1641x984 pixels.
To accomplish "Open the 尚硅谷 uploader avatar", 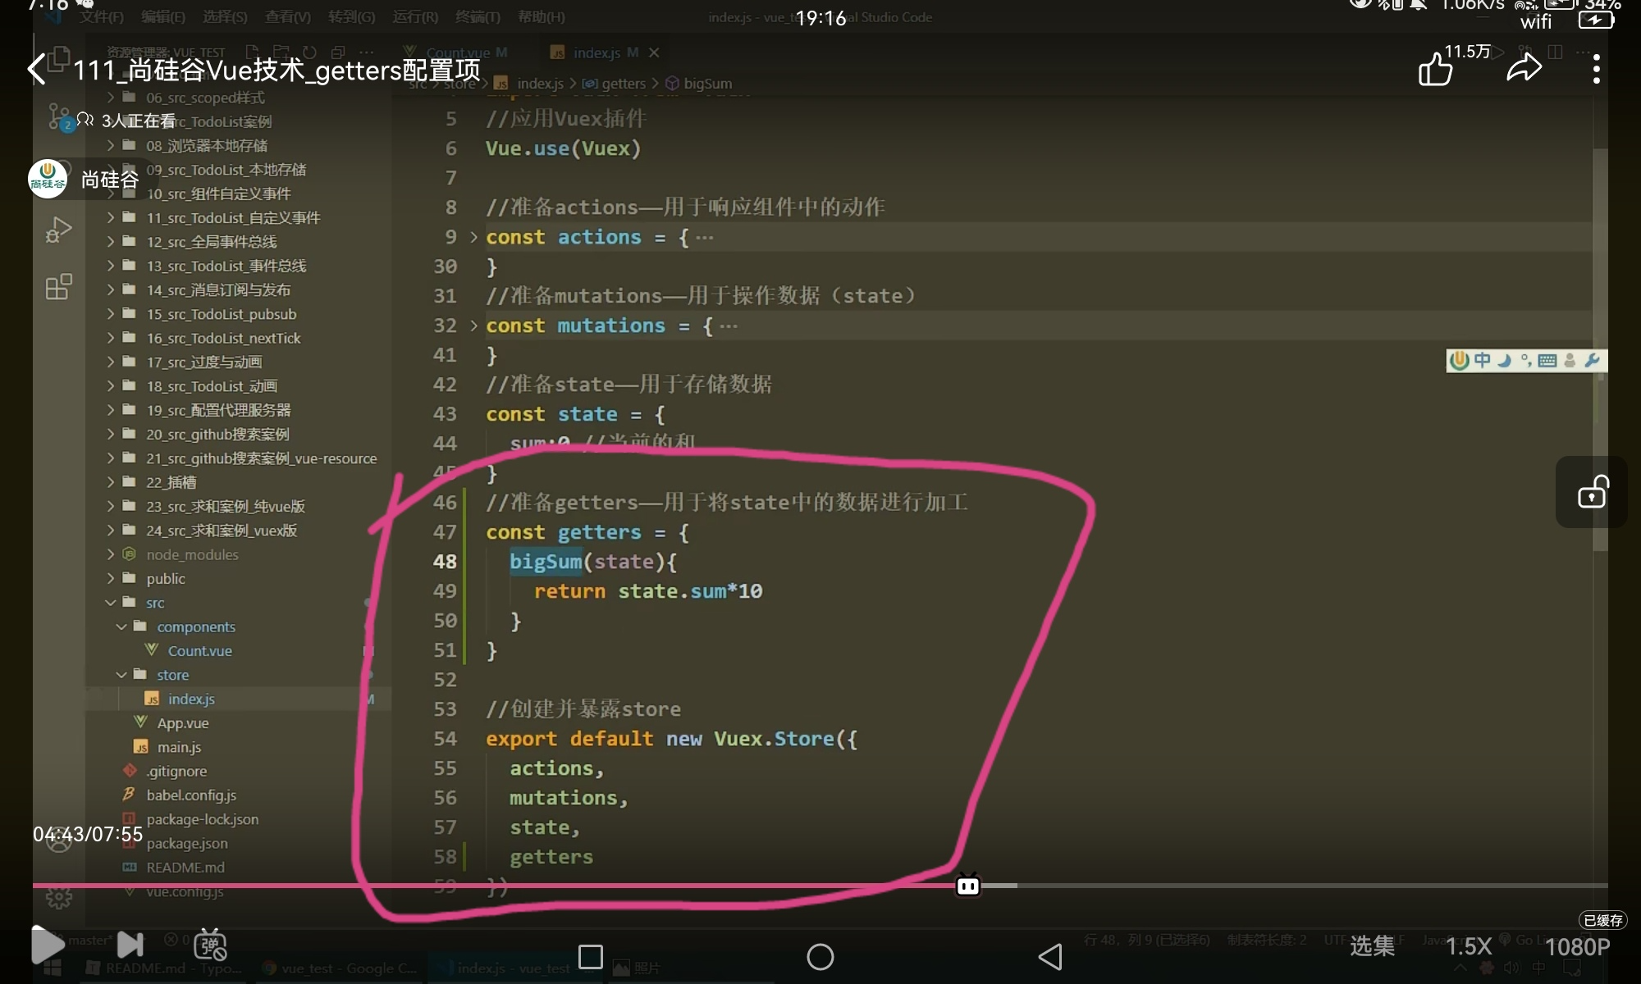I will point(48,179).
